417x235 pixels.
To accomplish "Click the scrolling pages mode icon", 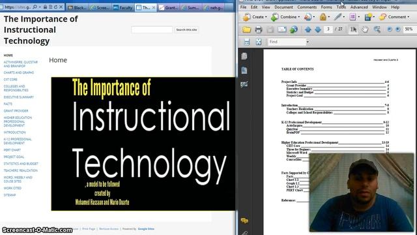I will tap(246, 42).
